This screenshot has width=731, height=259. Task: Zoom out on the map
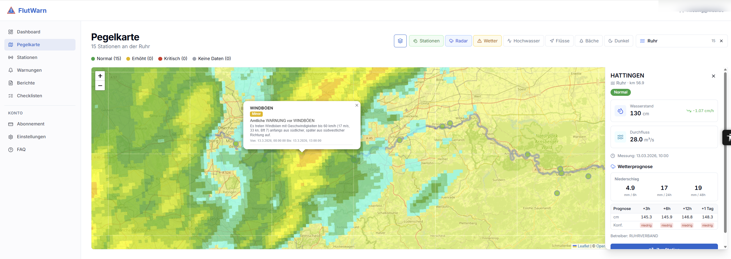click(x=100, y=86)
